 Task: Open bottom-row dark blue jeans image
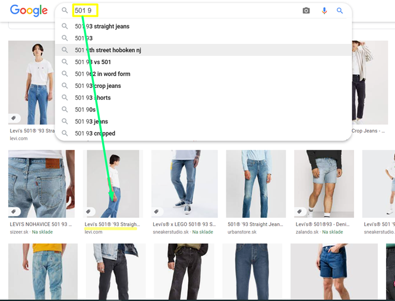254,271
